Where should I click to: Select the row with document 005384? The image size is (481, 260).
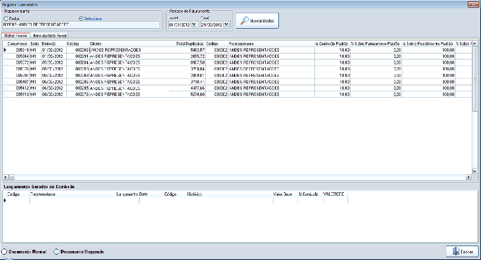click(237, 56)
